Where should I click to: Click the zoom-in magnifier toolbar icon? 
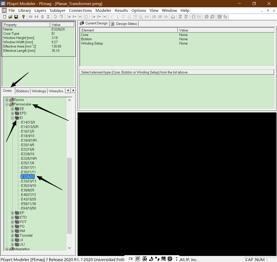206,17
